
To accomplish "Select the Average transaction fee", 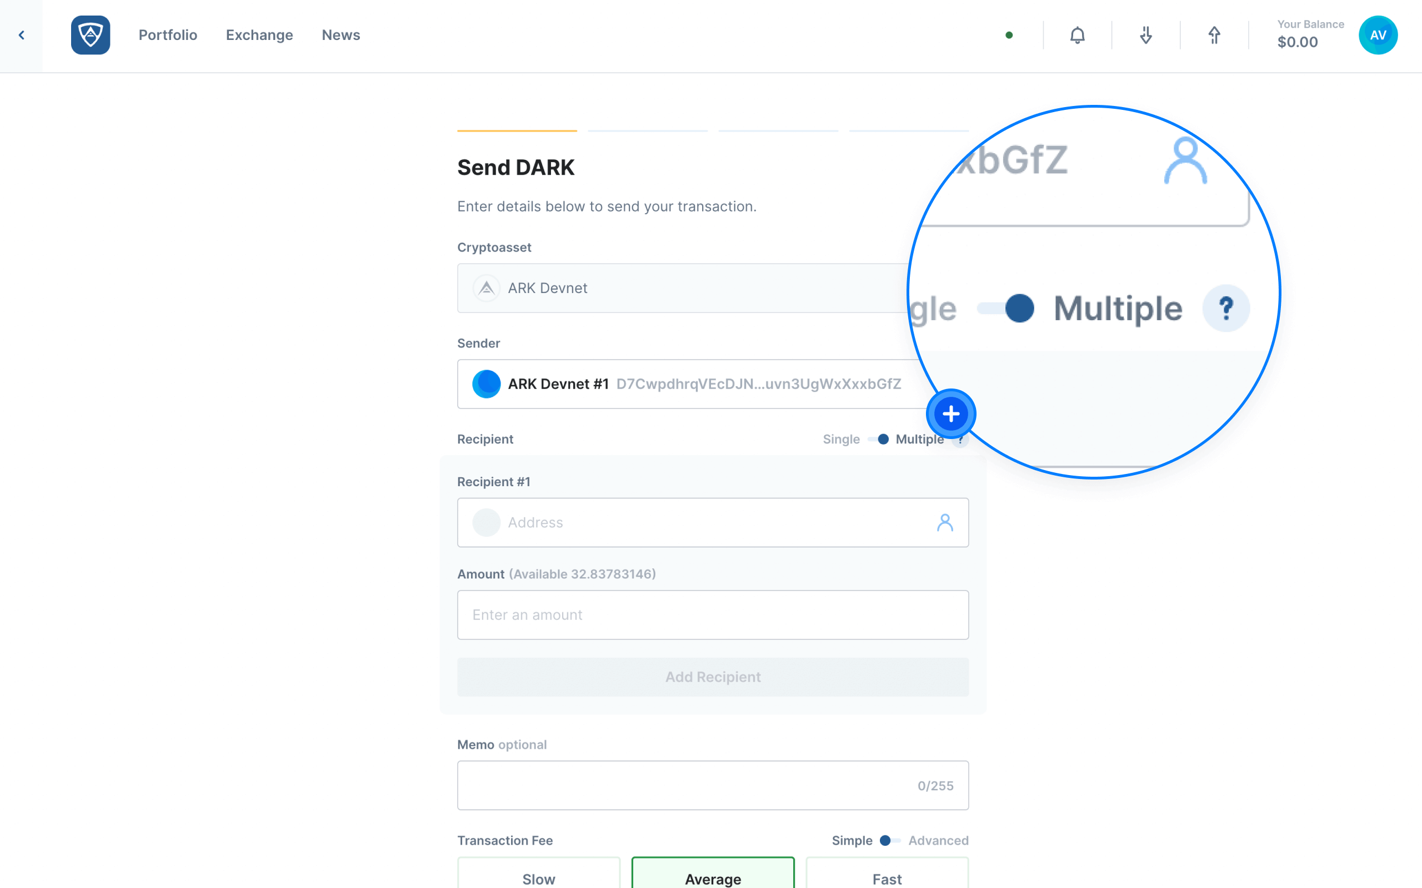I will click(713, 872).
